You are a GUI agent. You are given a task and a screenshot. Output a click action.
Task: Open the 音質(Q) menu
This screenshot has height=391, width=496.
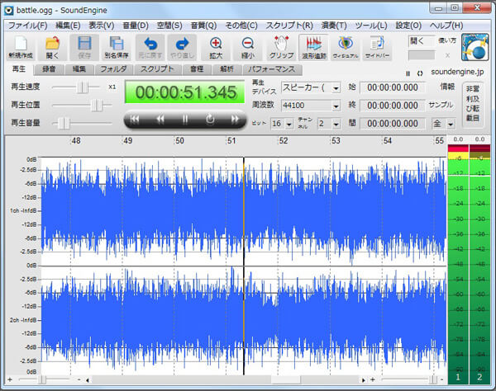(203, 26)
